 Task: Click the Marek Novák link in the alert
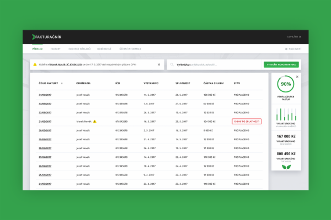pyautogui.click(x=59, y=64)
